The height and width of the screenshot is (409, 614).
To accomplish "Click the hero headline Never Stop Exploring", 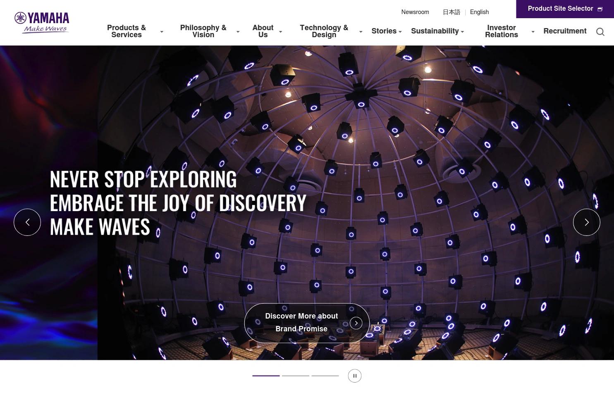I will pos(143,179).
